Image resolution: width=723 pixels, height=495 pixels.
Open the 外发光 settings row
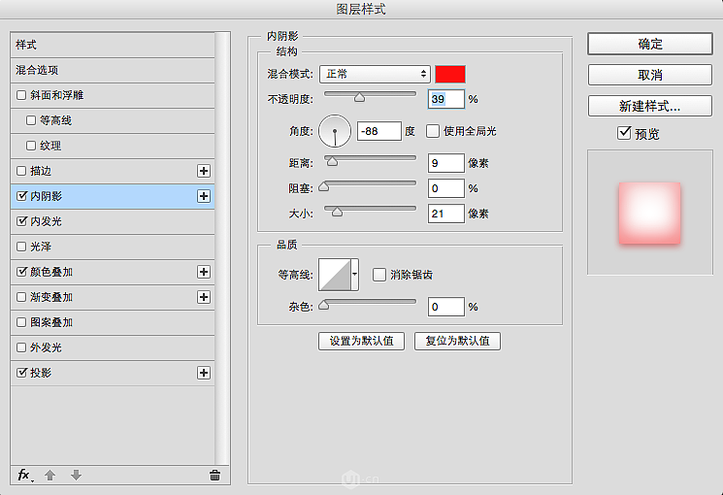pyautogui.click(x=113, y=347)
